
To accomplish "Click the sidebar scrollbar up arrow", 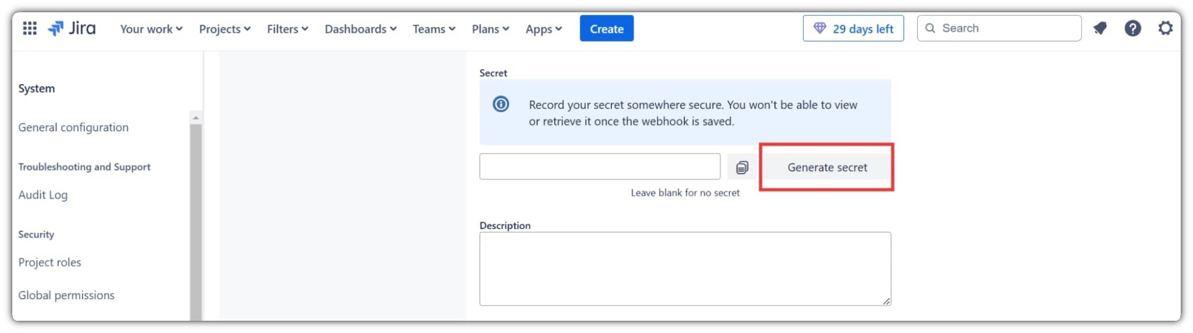I will tap(196, 118).
